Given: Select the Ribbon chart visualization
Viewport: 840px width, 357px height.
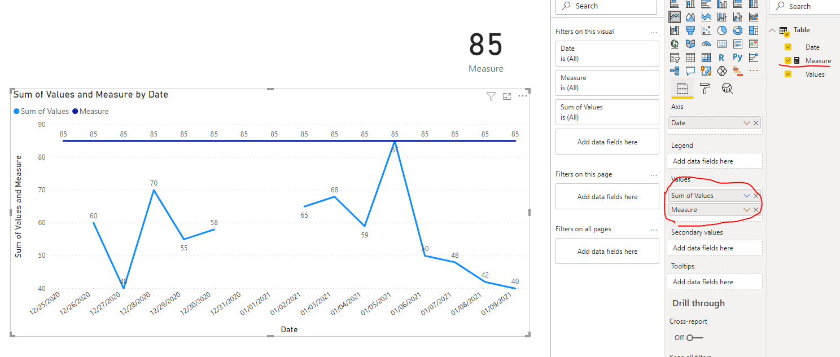Looking at the screenshot, I should tap(754, 17).
